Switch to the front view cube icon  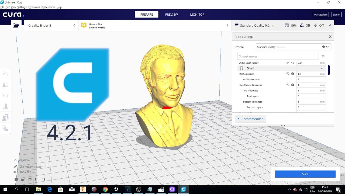(x=23, y=179)
